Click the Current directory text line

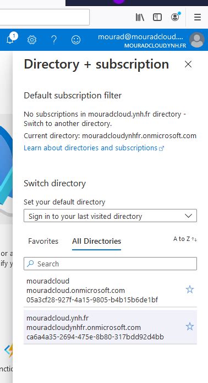pos(110,136)
